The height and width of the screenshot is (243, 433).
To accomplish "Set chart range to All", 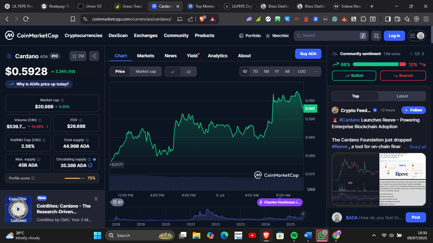I will (x=287, y=72).
